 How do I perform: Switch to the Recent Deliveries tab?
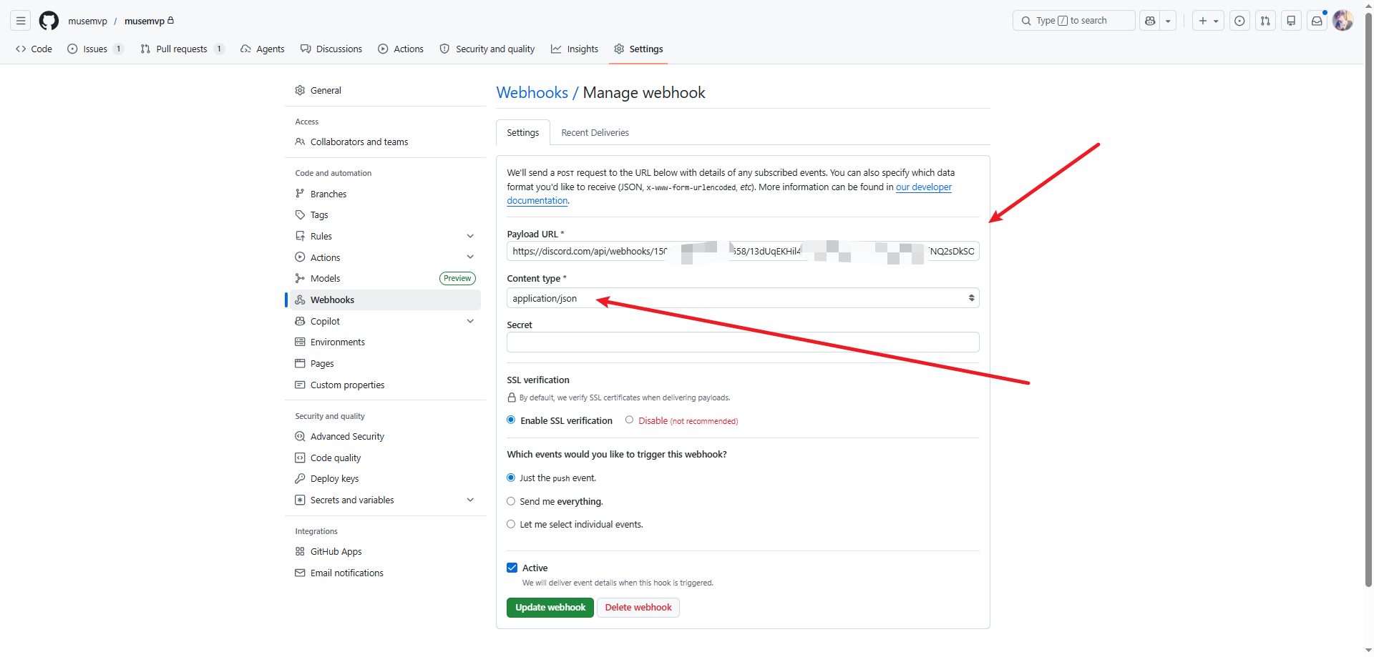click(x=595, y=133)
